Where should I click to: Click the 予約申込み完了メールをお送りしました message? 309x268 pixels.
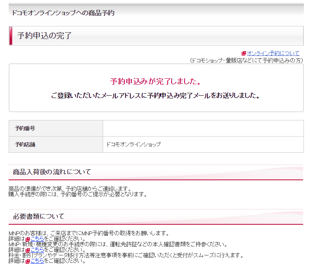156,96
